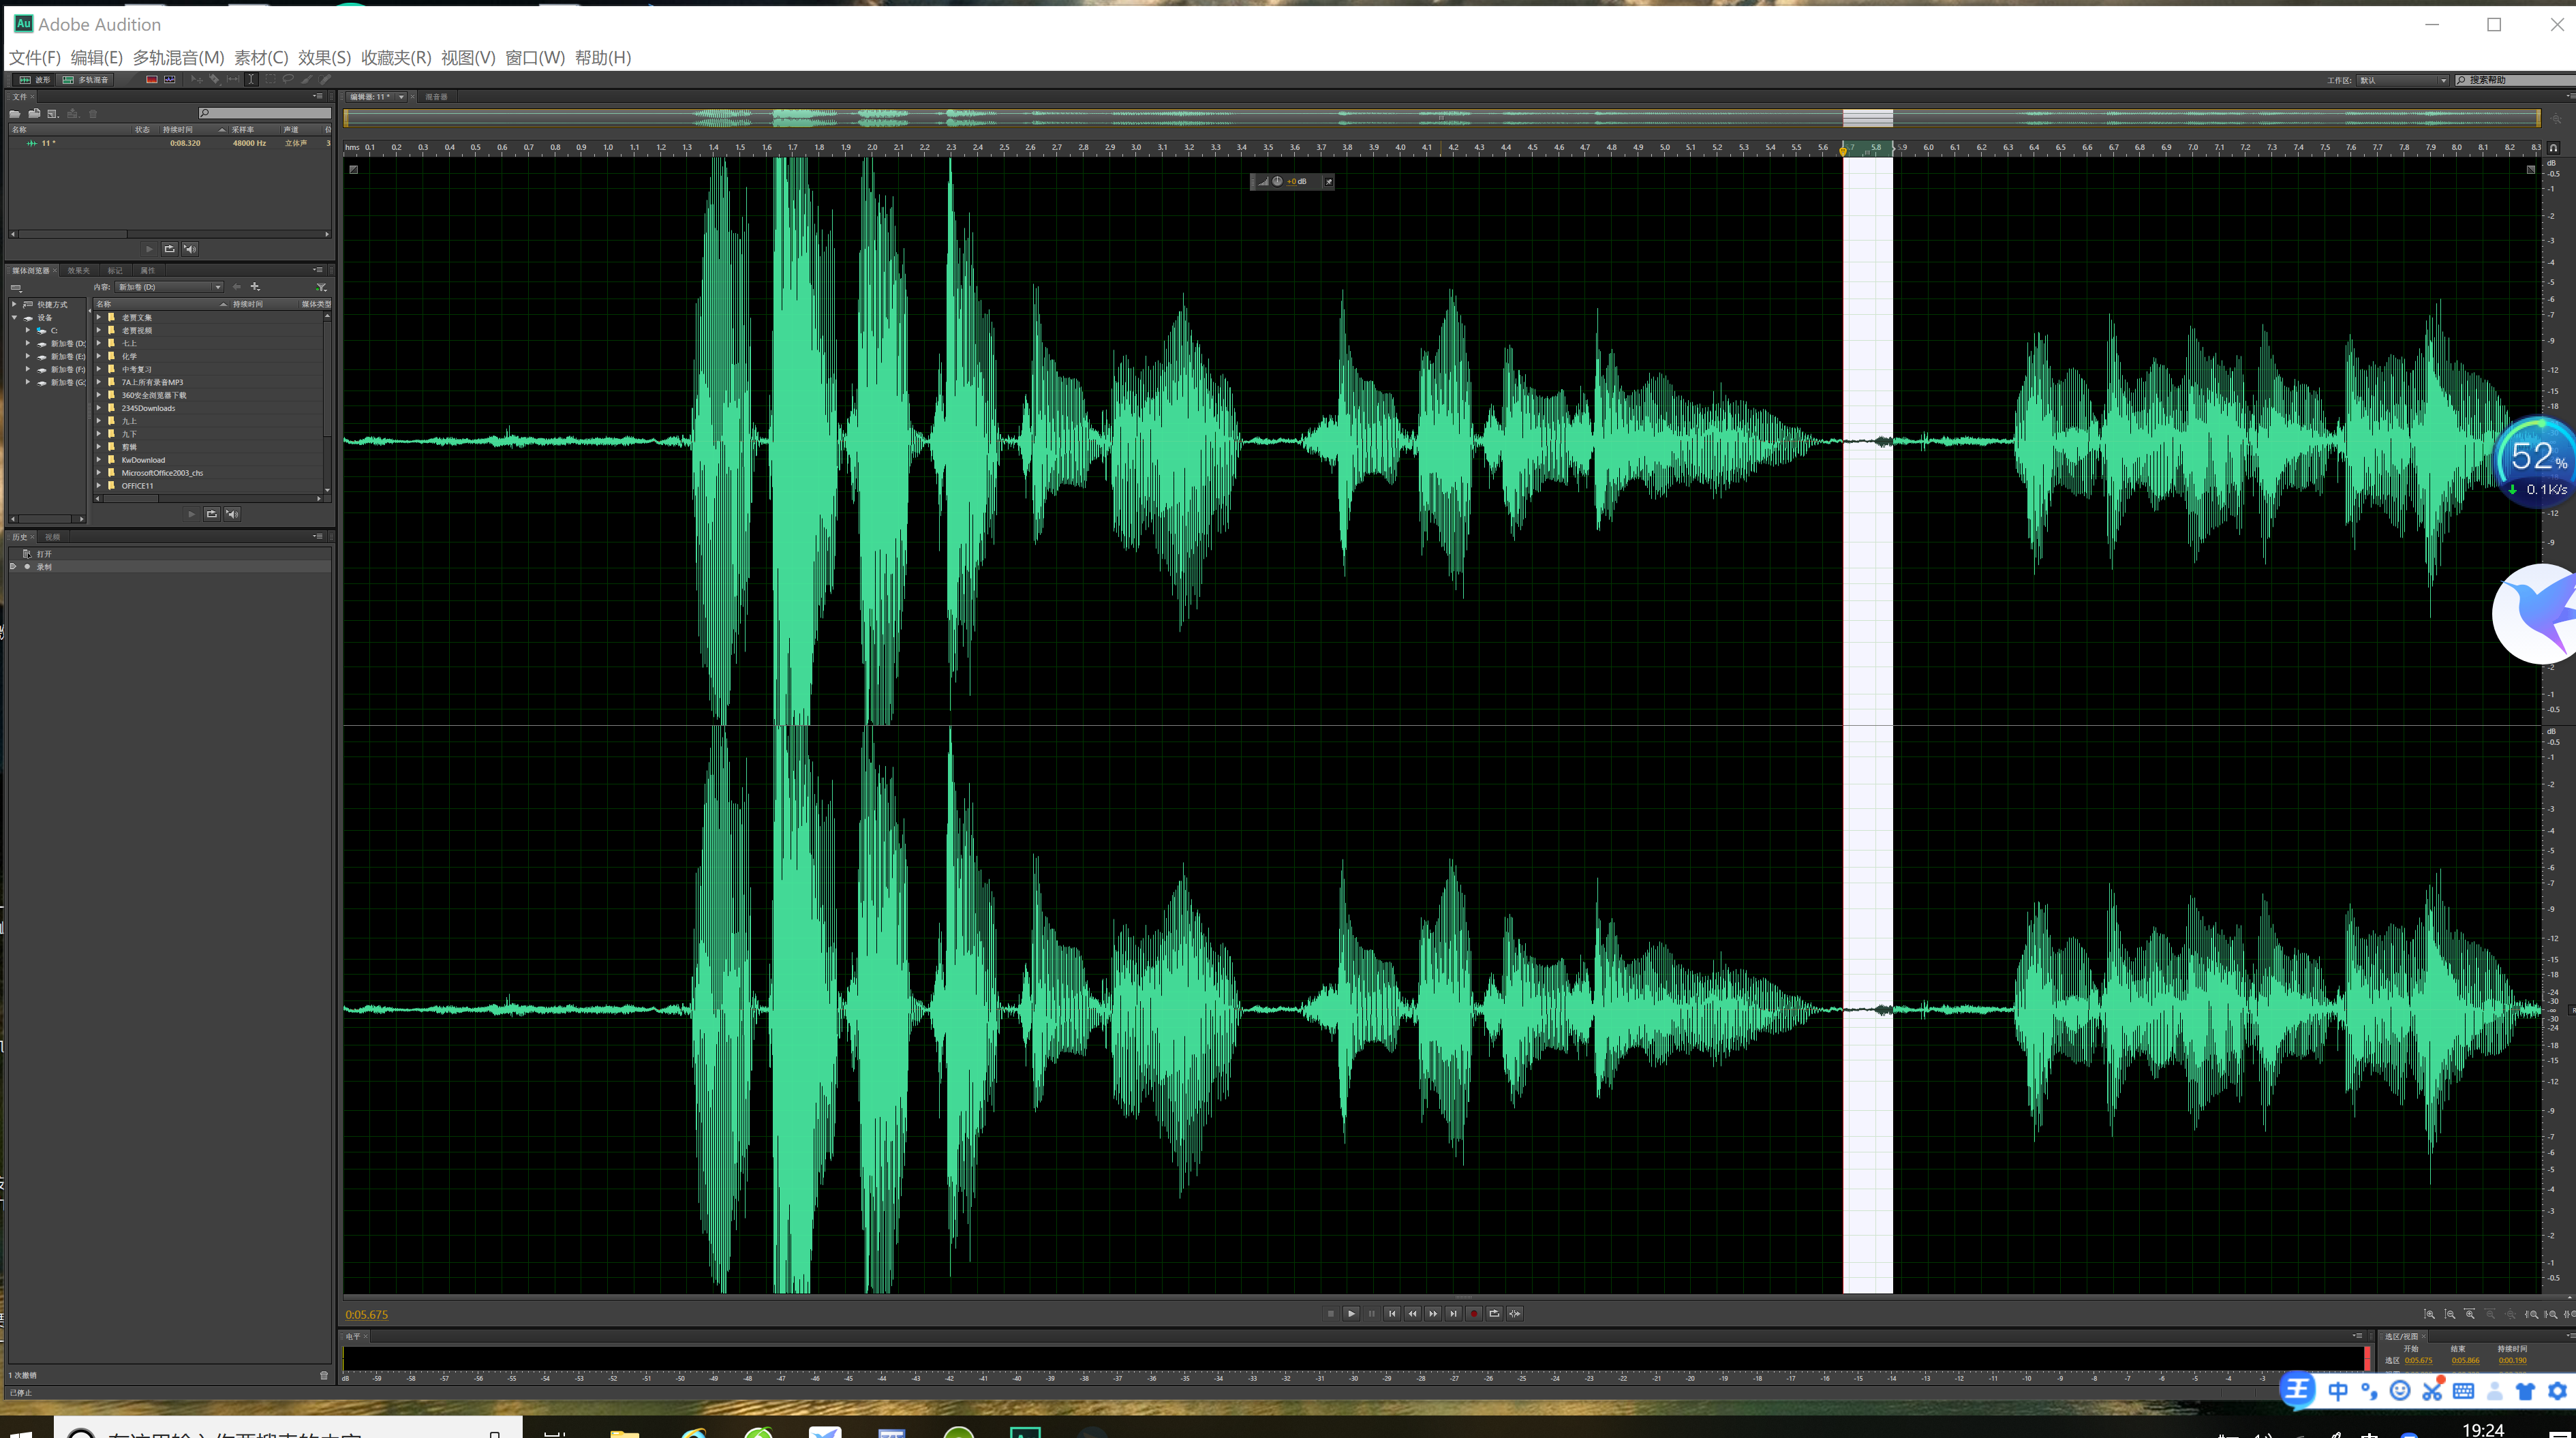This screenshot has width=2576, height=1438.
Task: Click New File icon in Files panel
Action: click(x=53, y=114)
